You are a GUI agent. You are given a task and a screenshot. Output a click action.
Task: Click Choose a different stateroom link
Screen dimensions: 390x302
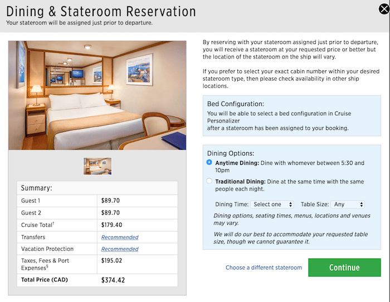[264, 267]
